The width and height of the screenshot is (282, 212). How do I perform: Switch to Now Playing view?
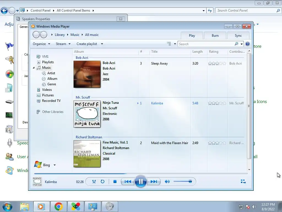tap(243, 181)
